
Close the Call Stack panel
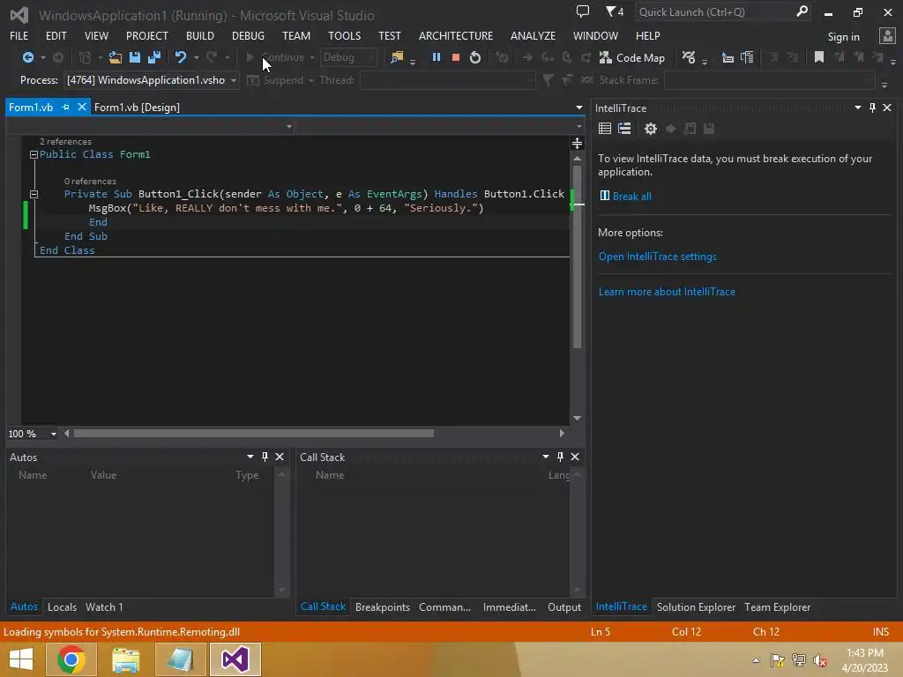point(575,457)
